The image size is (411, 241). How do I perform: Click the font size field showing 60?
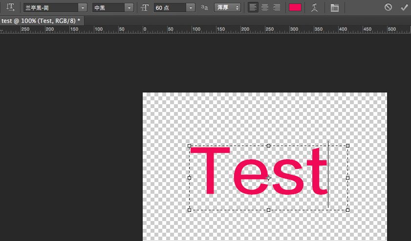171,8
